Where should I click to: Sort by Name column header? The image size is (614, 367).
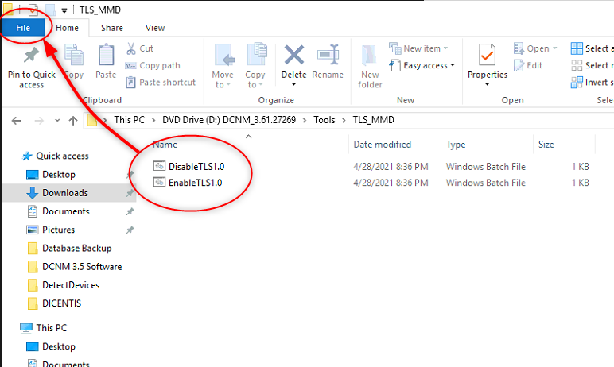(165, 145)
